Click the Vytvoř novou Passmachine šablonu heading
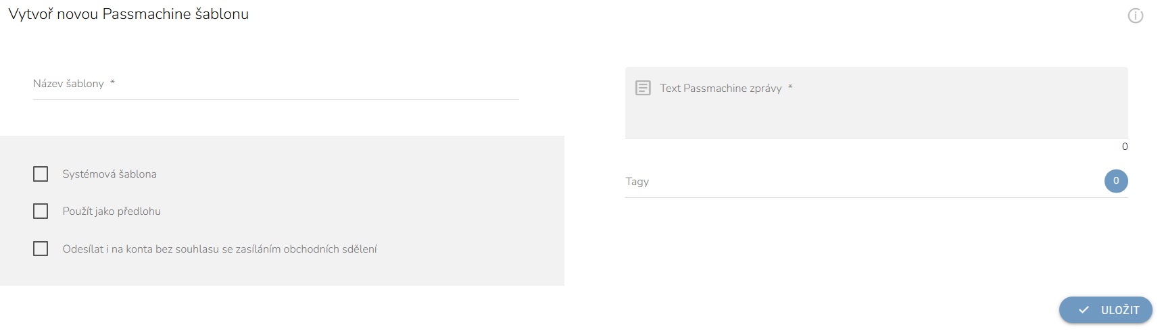The width and height of the screenshot is (1166, 331). tap(128, 14)
